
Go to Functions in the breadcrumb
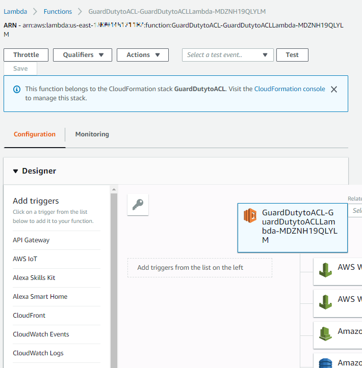(x=58, y=12)
